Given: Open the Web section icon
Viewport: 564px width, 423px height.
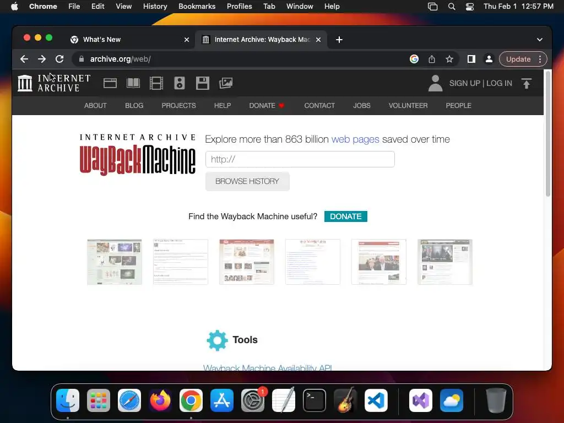Looking at the screenshot, I should [x=110, y=83].
